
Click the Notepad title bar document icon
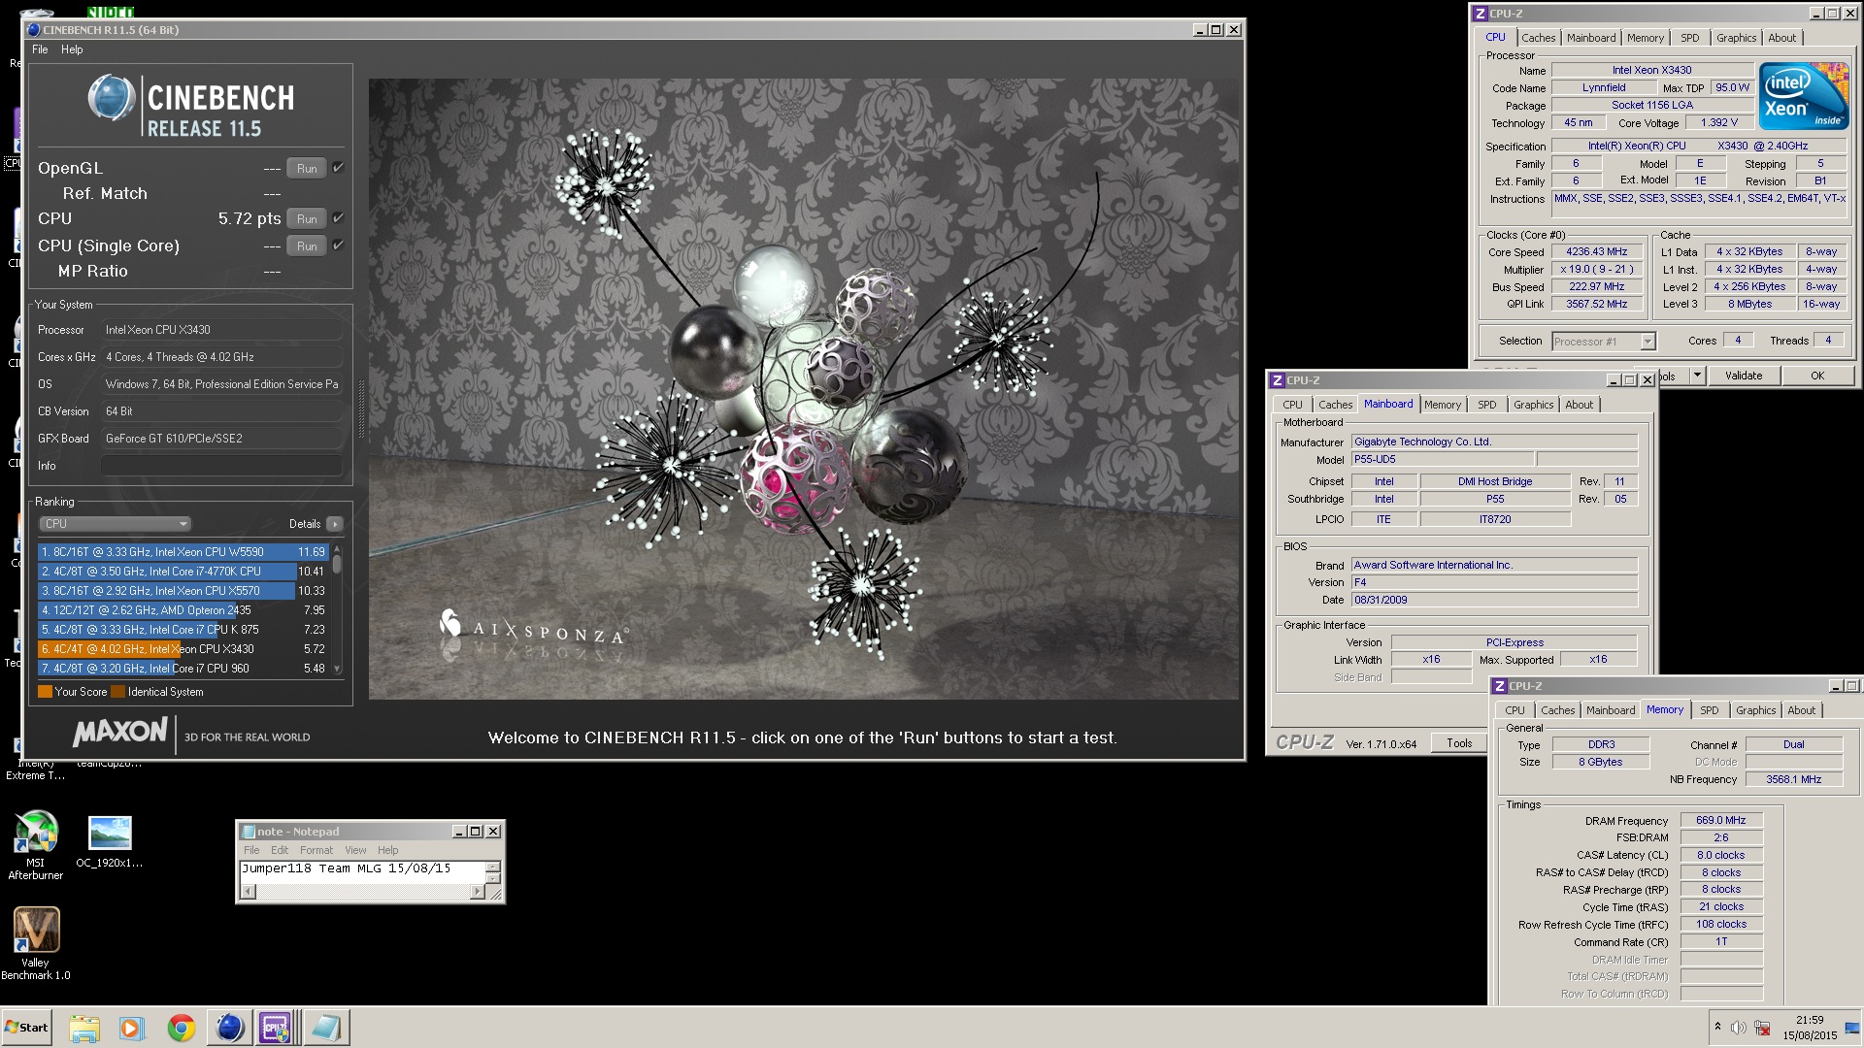pyautogui.click(x=249, y=832)
